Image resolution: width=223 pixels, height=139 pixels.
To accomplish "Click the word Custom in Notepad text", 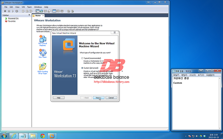I will [x=177, y=83].
